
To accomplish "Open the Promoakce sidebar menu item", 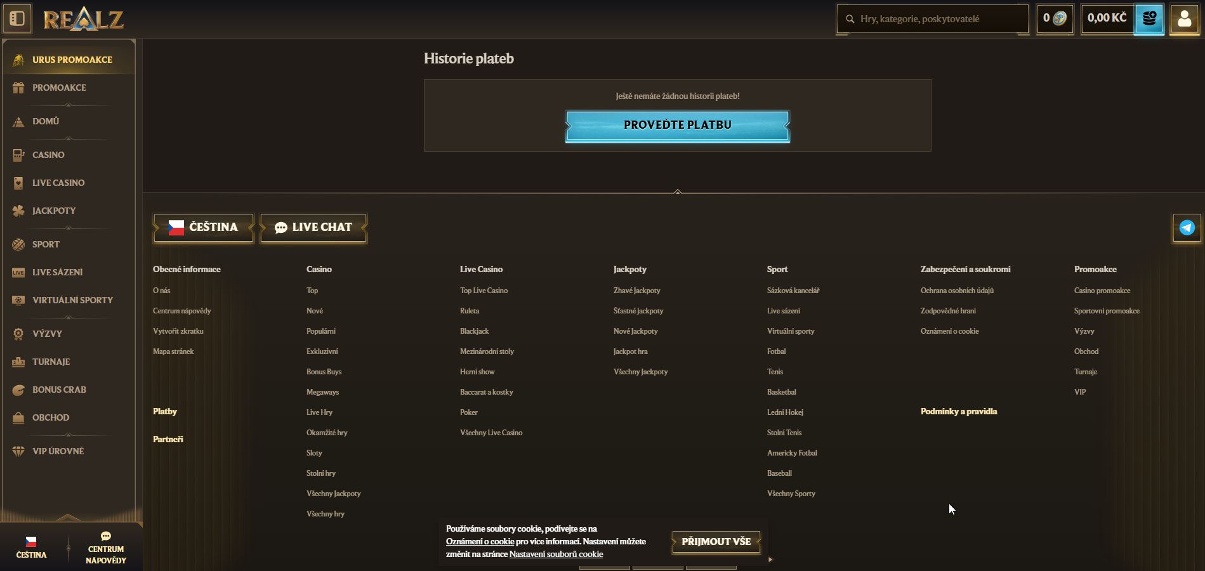I will coord(69,88).
